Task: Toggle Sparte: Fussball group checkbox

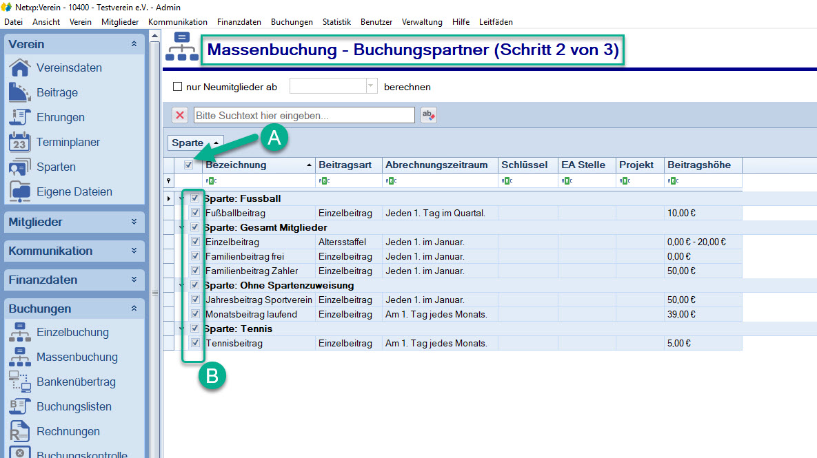Action: pyautogui.click(x=195, y=198)
